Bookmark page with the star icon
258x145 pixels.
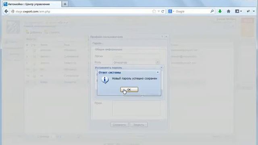(154, 11)
